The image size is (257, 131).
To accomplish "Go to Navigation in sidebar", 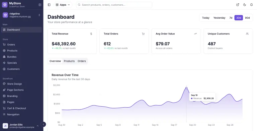I will 22,115.
